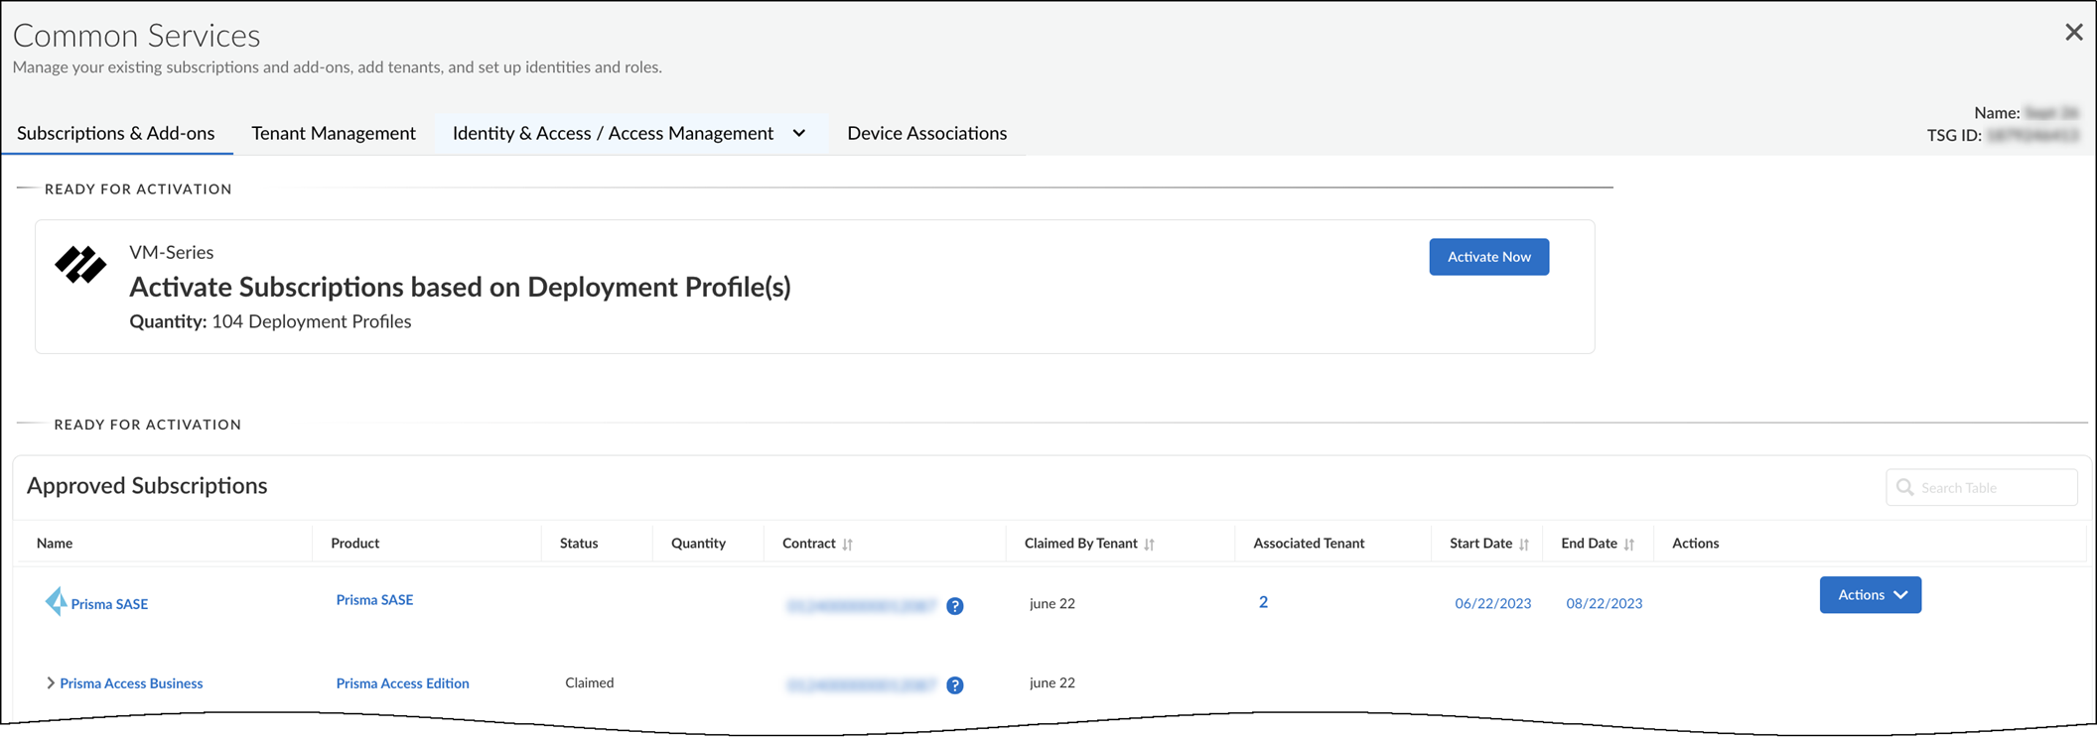Viewport: 2097px width, 737px height.
Task: Click the Quantity column header
Action: click(x=698, y=543)
